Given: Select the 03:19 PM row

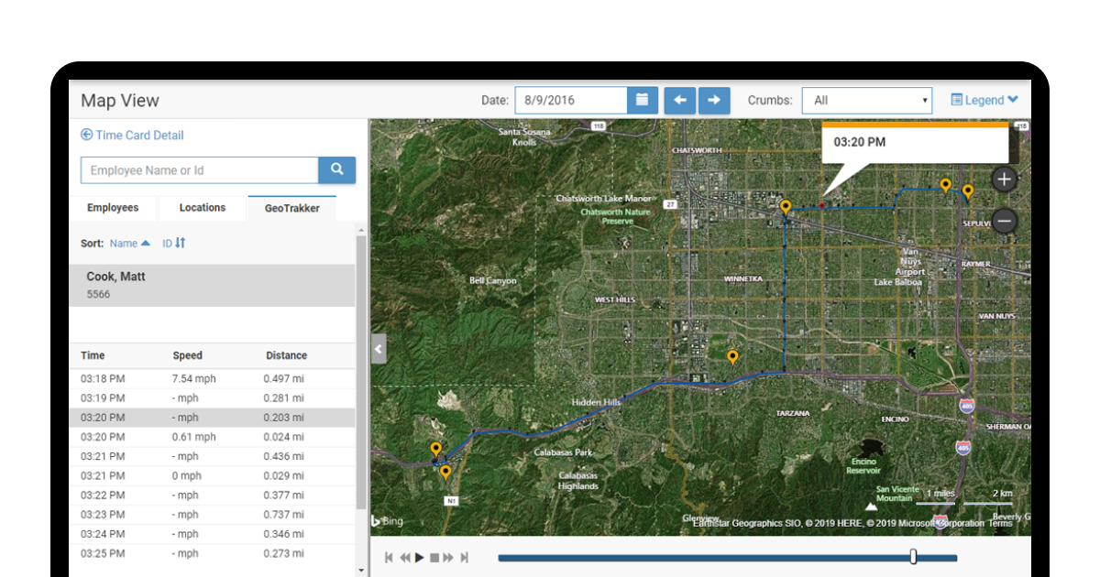Looking at the screenshot, I should [x=212, y=398].
